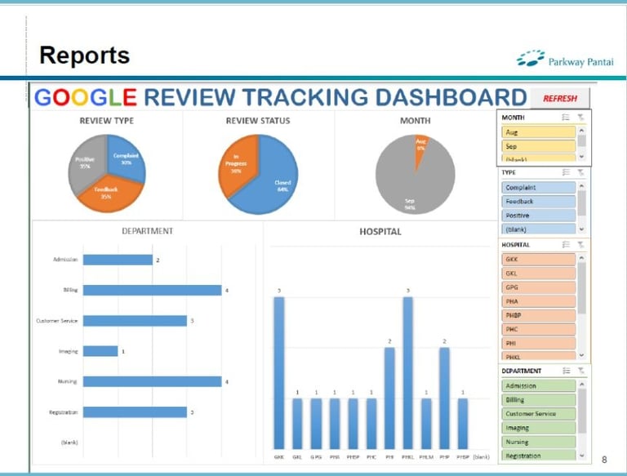Filter by PHA hospital slicer item
The height and width of the screenshot is (476, 627).
[x=538, y=301]
